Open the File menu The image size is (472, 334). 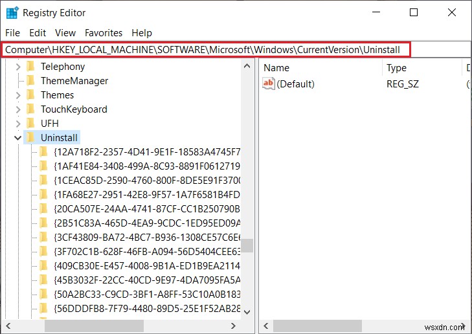click(x=13, y=33)
